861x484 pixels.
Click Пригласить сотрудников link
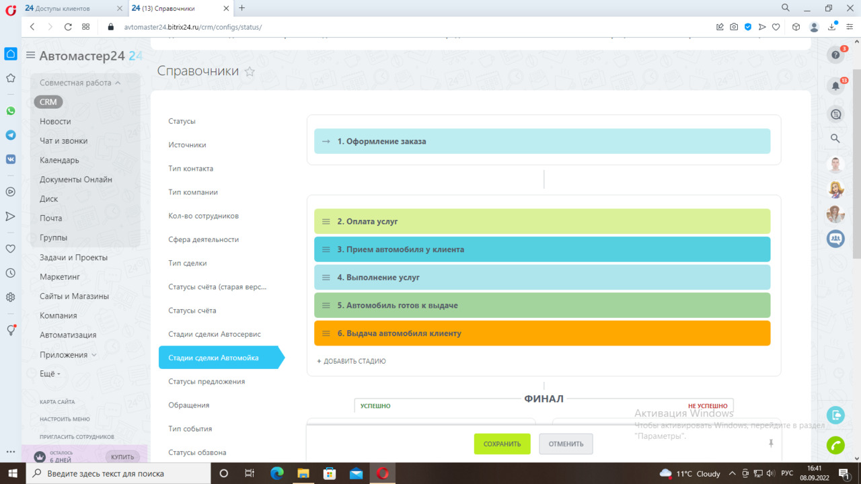click(77, 436)
